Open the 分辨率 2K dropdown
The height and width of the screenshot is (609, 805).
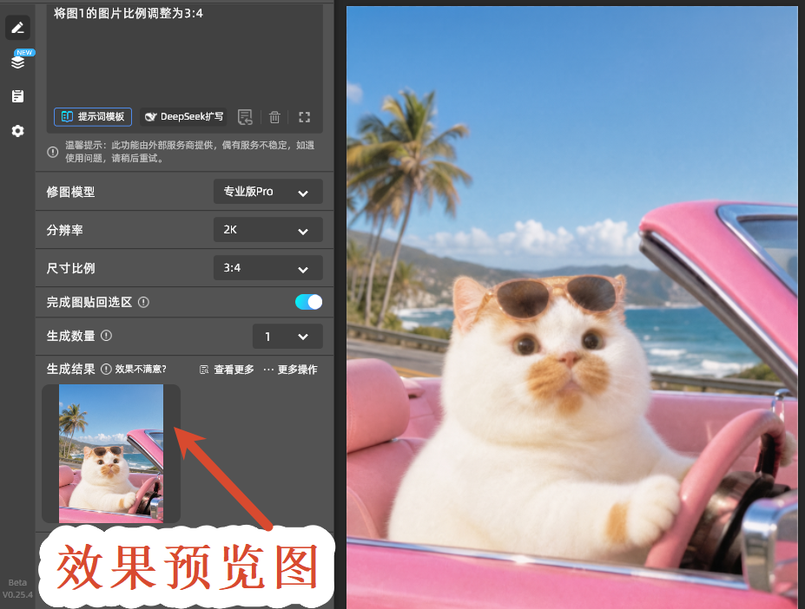(x=268, y=230)
